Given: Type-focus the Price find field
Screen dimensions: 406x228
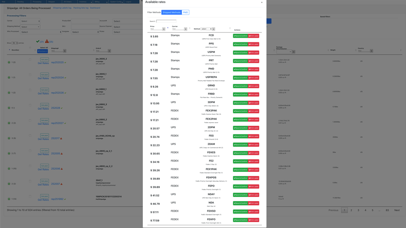Looking at the screenshot, I should point(156,29).
